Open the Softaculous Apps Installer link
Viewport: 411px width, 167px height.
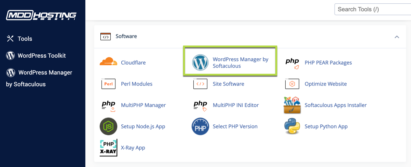336,105
